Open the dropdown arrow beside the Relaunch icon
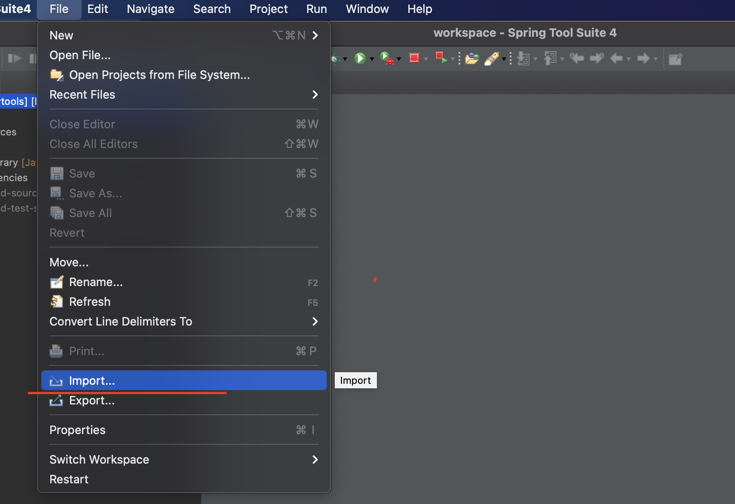The width and height of the screenshot is (735, 504). coord(453,59)
